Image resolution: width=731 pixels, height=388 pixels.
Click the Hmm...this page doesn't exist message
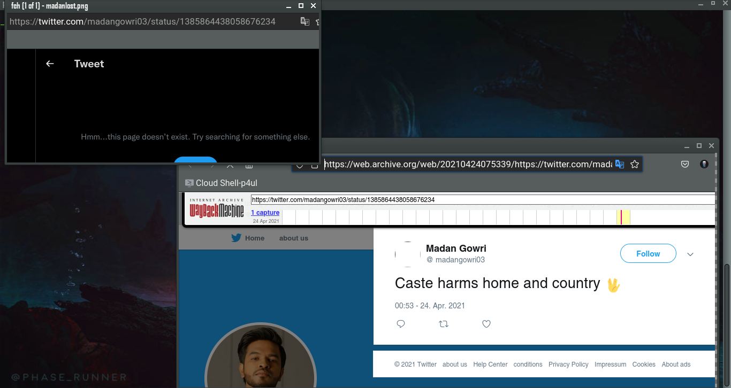(195, 137)
